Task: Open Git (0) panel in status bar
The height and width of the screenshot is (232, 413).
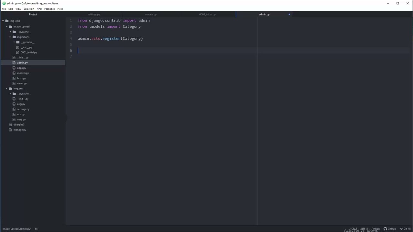Action: (405, 229)
